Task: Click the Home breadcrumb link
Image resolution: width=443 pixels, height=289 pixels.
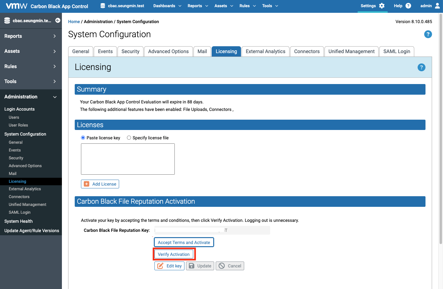Action: click(74, 22)
